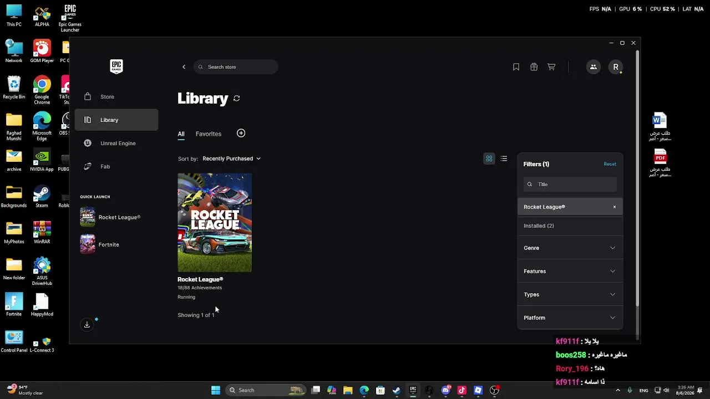The height and width of the screenshot is (399, 710).
Task: Switch to grid view
Action: (489, 159)
